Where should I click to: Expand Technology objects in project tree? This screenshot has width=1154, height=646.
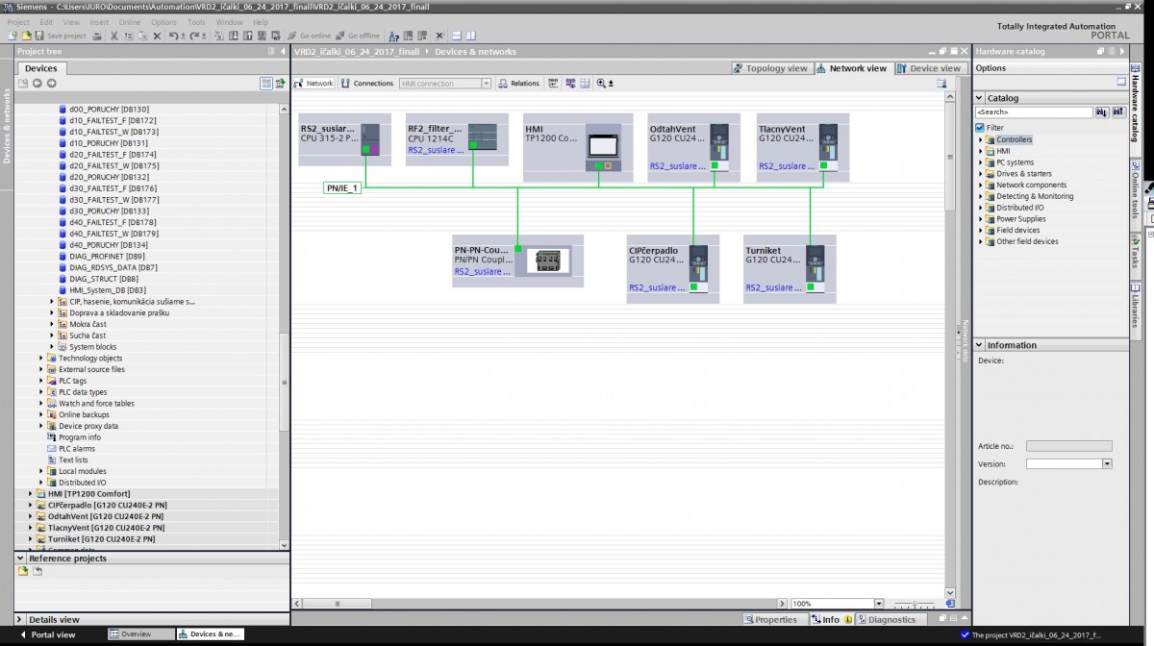[41, 359]
